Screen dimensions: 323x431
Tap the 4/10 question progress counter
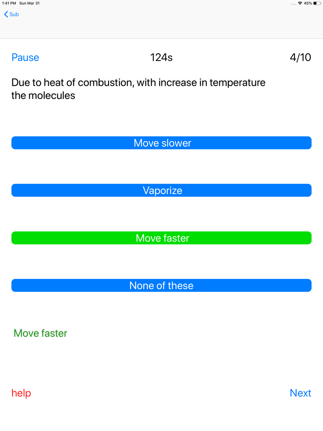click(300, 57)
